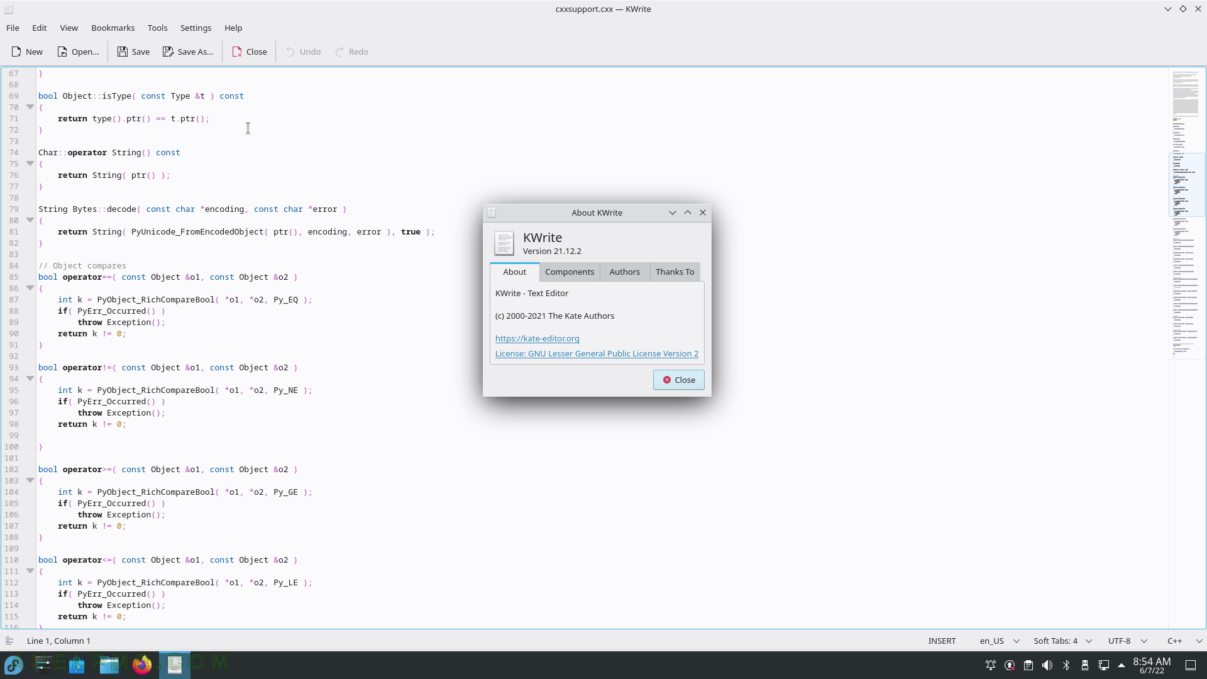Open the clipboard tray icon
The height and width of the screenshot is (679, 1207).
pos(1028,665)
